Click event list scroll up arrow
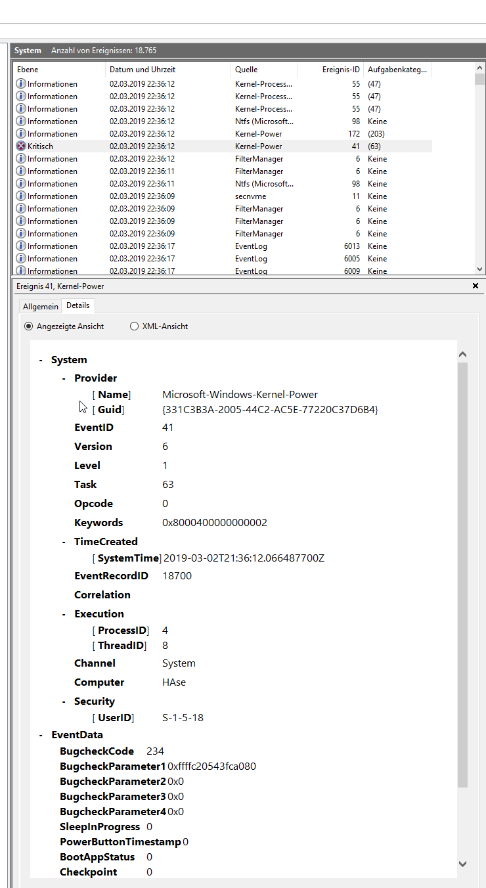This screenshot has height=888, width=486. [479, 68]
